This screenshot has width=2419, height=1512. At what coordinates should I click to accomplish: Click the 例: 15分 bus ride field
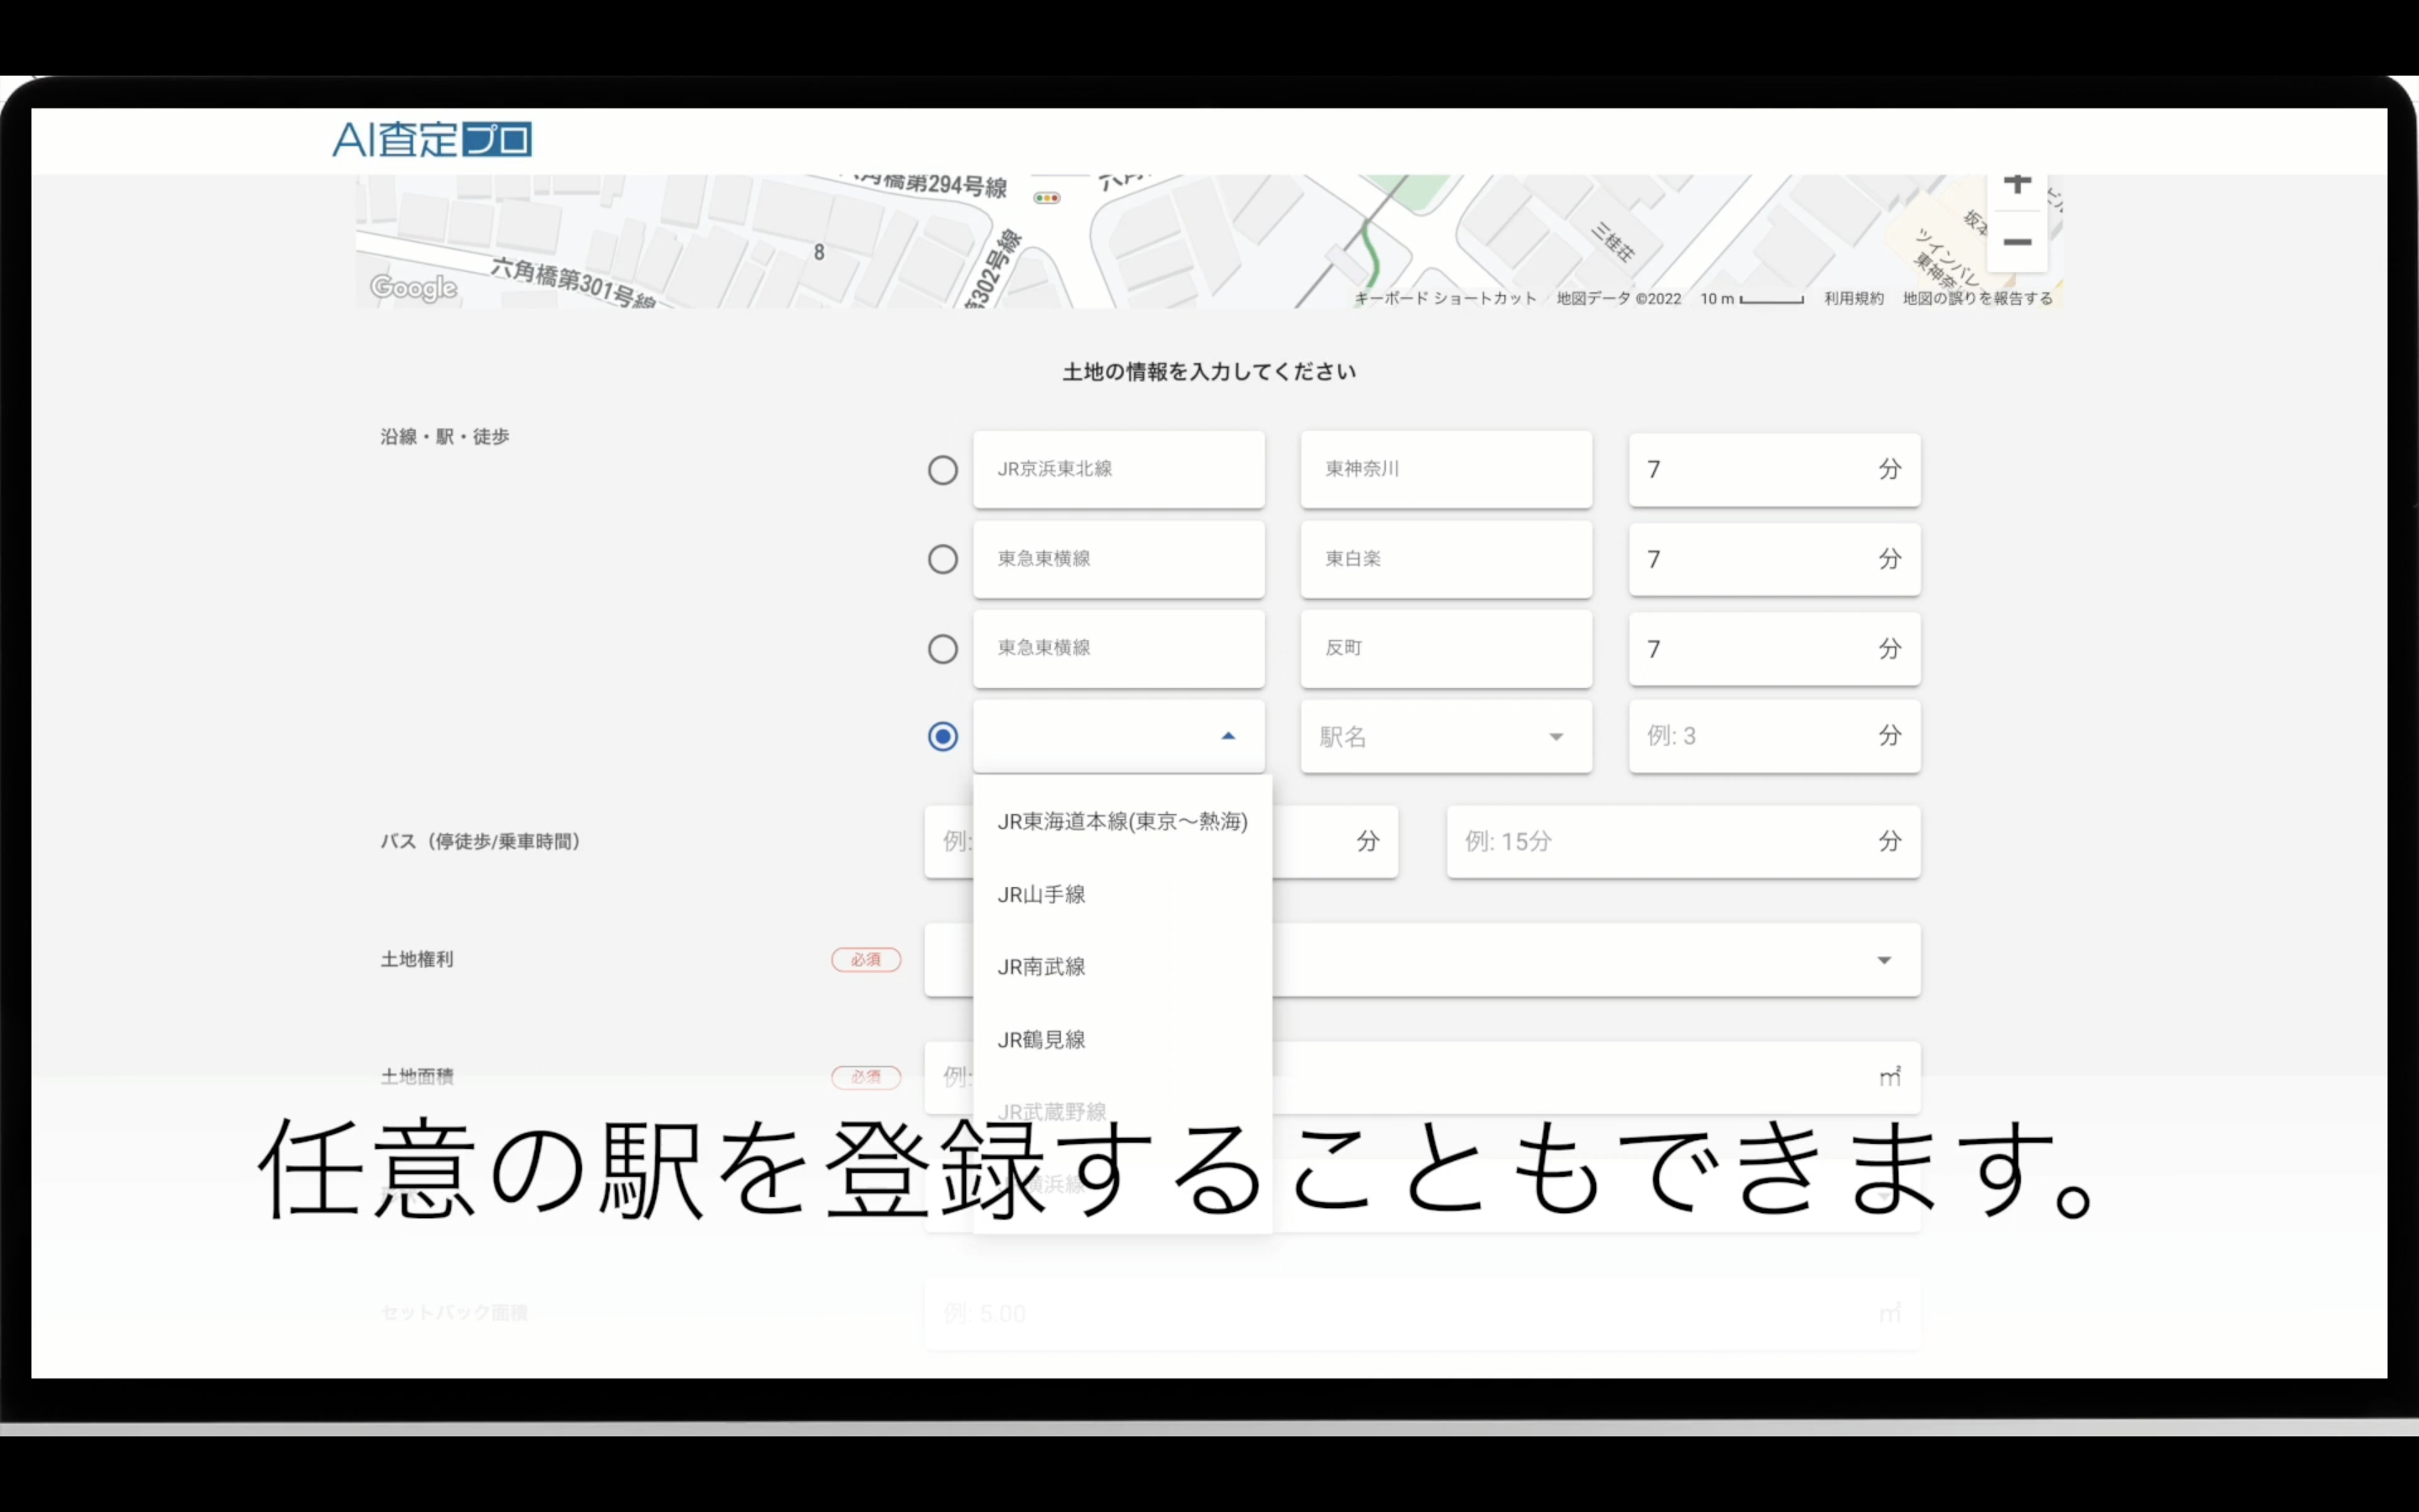pyautogui.click(x=1683, y=842)
